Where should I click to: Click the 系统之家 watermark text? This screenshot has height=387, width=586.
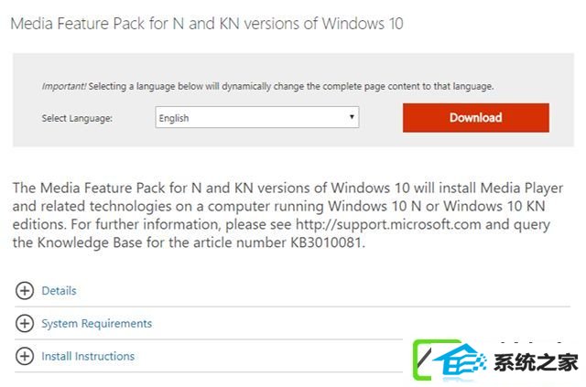(x=536, y=361)
